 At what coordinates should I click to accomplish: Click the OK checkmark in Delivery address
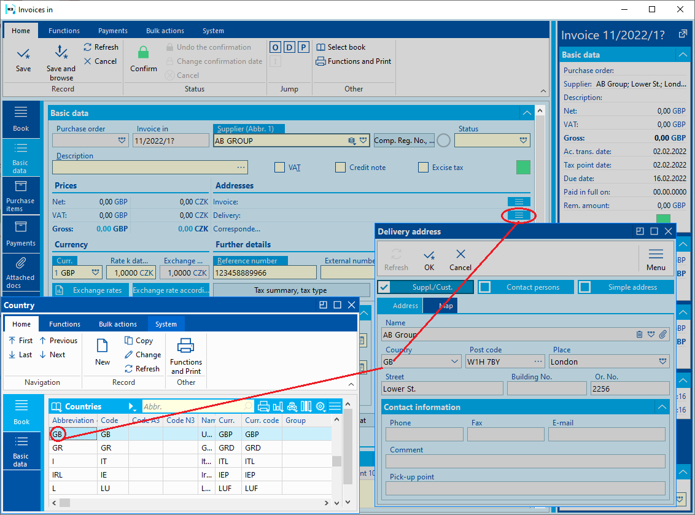pos(429,260)
